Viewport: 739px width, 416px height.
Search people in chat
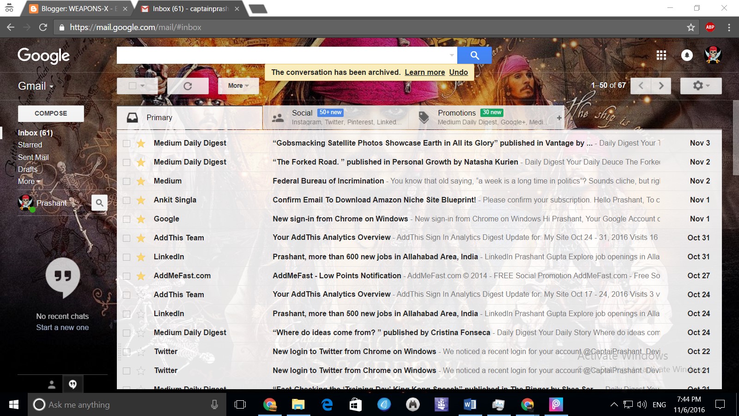[99, 202]
